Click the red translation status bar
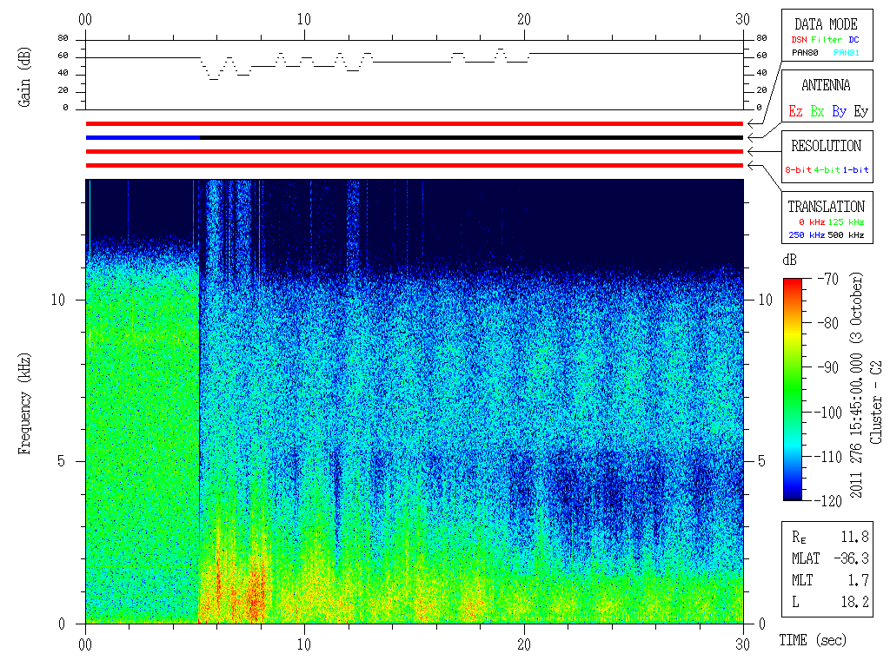The width and height of the screenshot is (890, 667). point(415,166)
